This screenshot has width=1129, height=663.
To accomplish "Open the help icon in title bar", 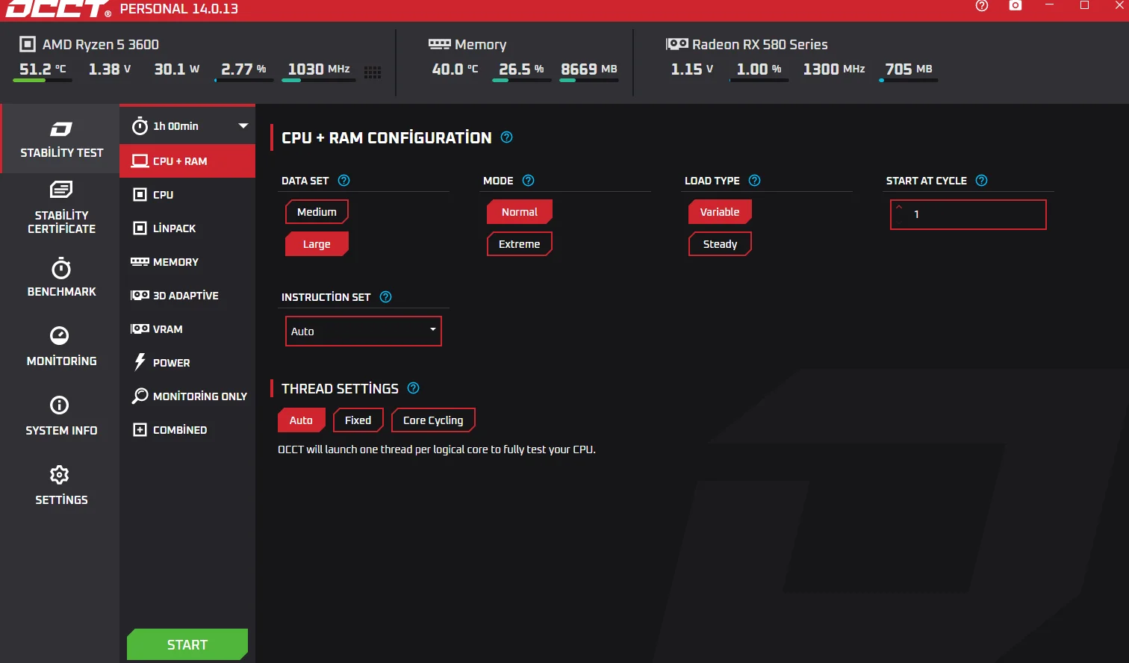I will pyautogui.click(x=982, y=6).
